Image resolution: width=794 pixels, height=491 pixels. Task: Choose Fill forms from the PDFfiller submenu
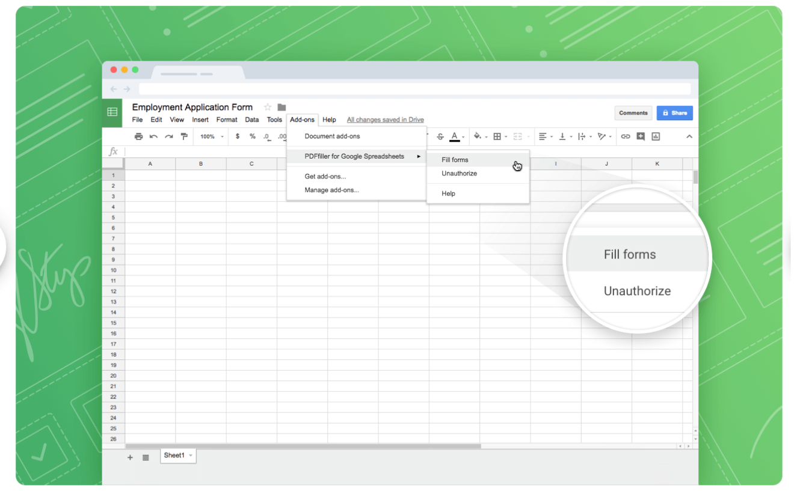pyautogui.click(x=455, y=160)
